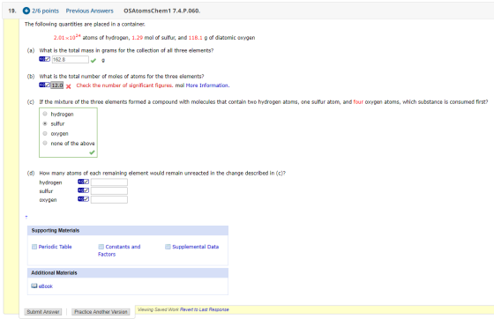Click format icon beside hydrogen field
494x319 pixels.
click(84, 182)
